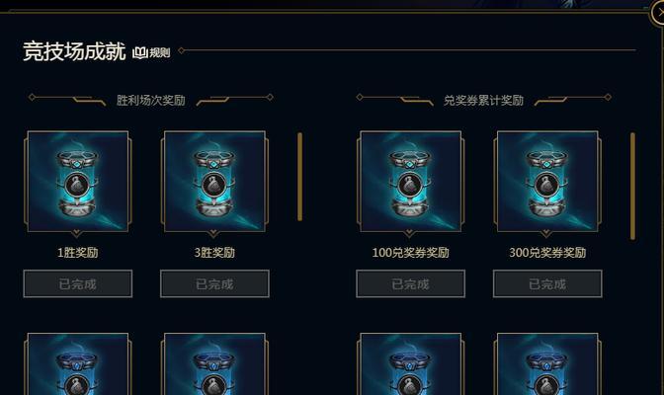Click 已完成 button under 3胜奖励
The height and width of the screenshot is (395, 664).
tap(214, 283)
